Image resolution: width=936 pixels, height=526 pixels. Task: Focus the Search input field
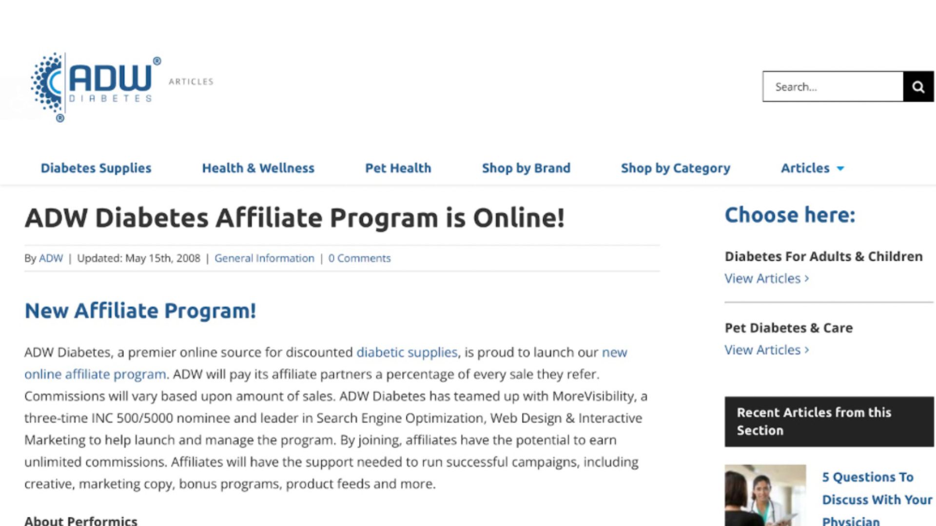[x=833, y=87]
